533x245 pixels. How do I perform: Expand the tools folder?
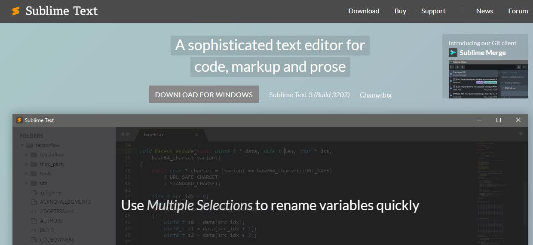tap(26, 174)
